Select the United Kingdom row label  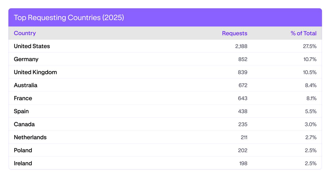tap(35, 72)
